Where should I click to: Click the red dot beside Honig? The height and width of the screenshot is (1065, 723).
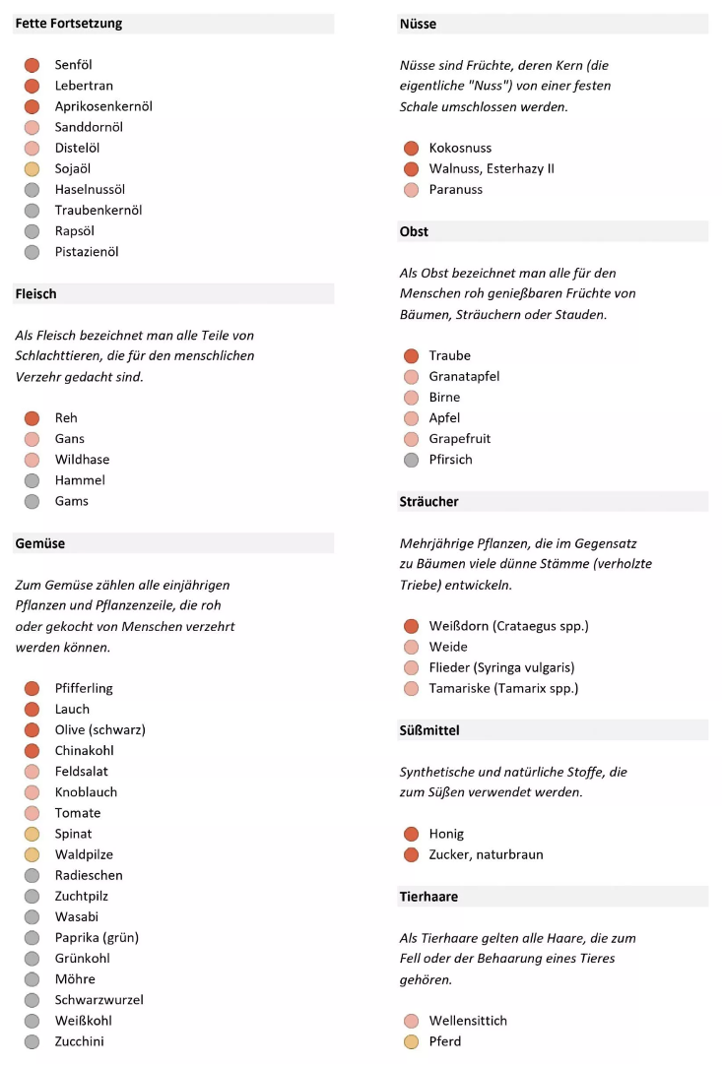click(411, 835)
